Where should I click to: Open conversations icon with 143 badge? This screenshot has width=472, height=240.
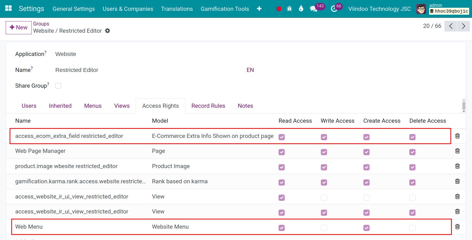[314, 9]
